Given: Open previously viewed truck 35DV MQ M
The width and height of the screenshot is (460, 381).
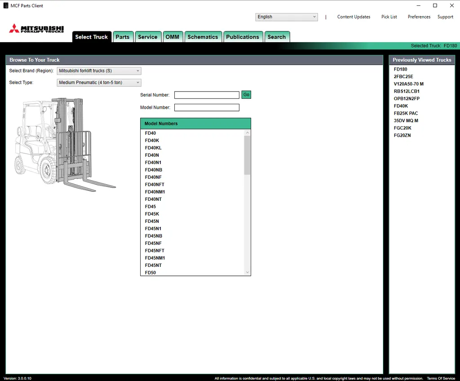Looking at the screenshot, I should pos(406,121).
